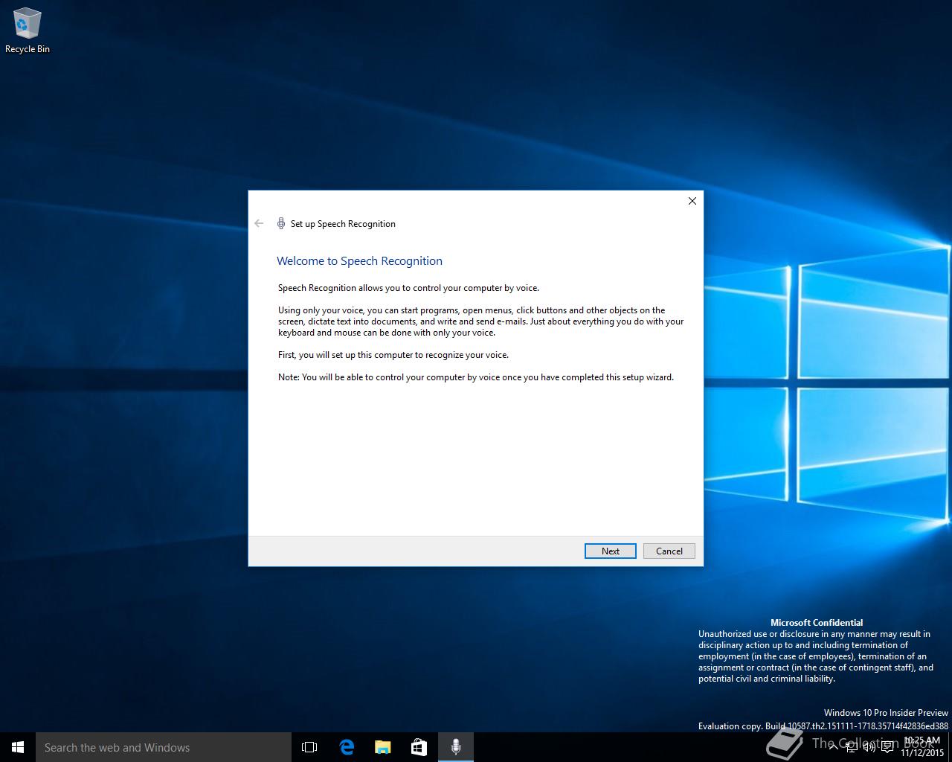Click the microphone icon in the dialog title
952x762 pixels.
[x=281, y=223]
